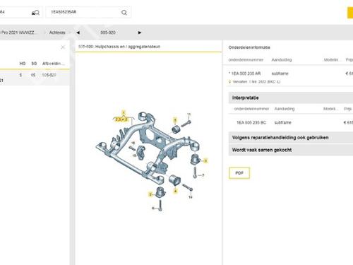
Task: Click the Onderdeleninformatie panel heading
Action: 249,47
